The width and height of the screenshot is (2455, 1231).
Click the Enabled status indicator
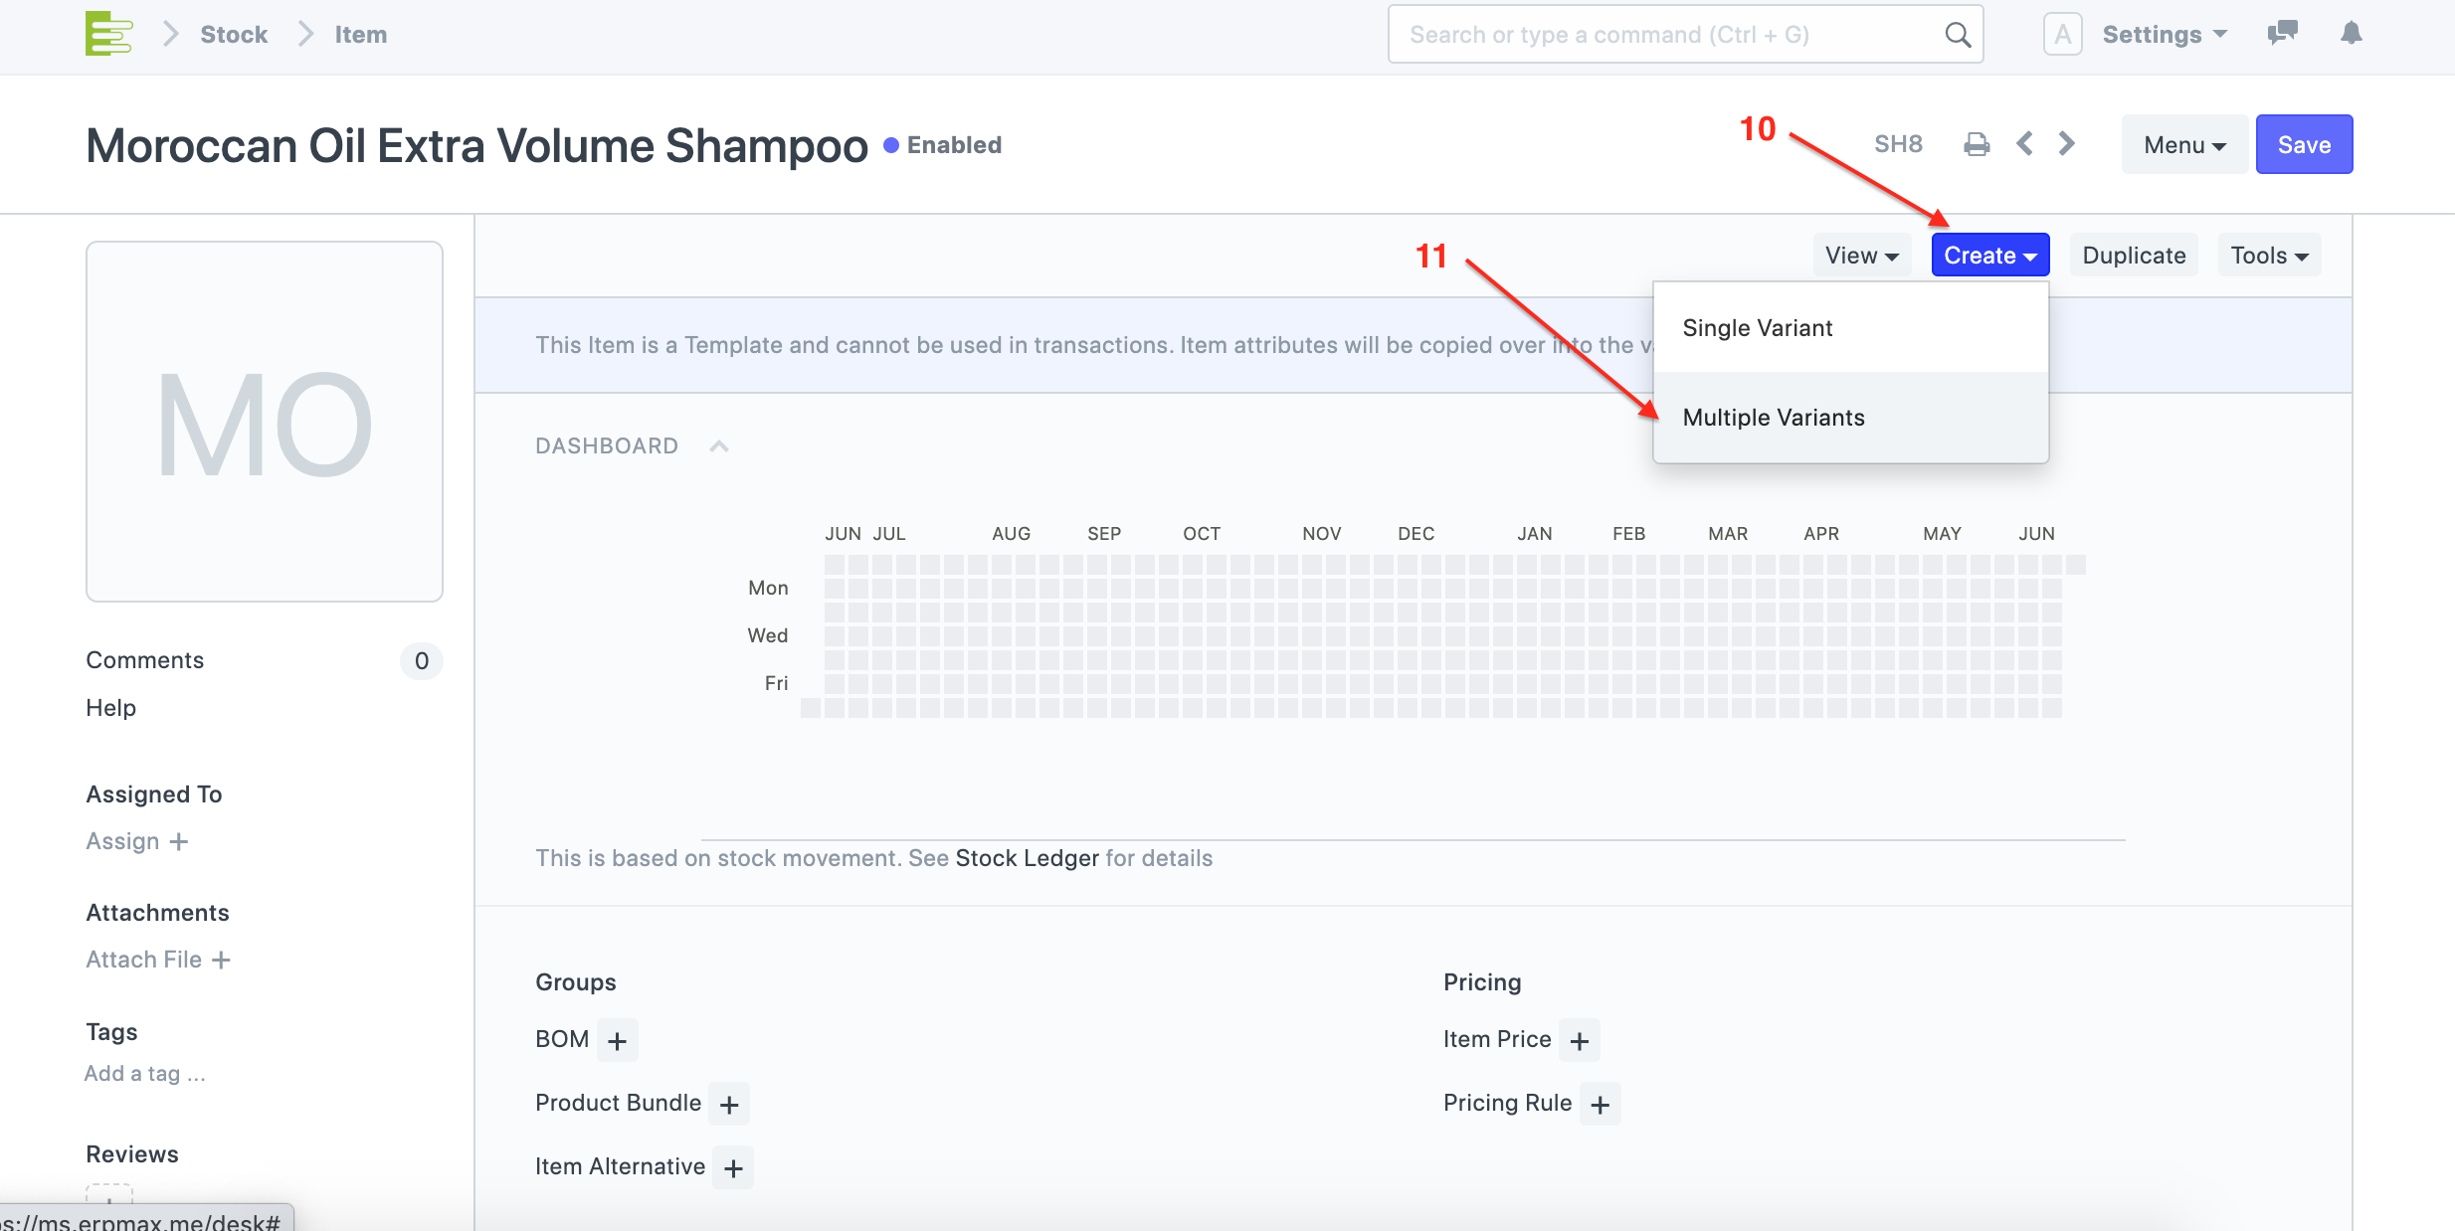coord(942,145)
